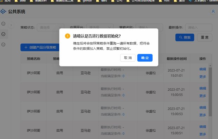Click 徐盛松 in the 15:01:01 row
This screenshot has height=139, width=218.
151,73
